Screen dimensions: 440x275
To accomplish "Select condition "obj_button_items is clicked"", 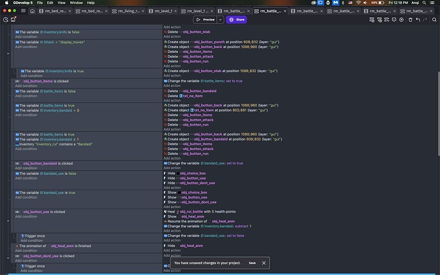I will point(42,81).
